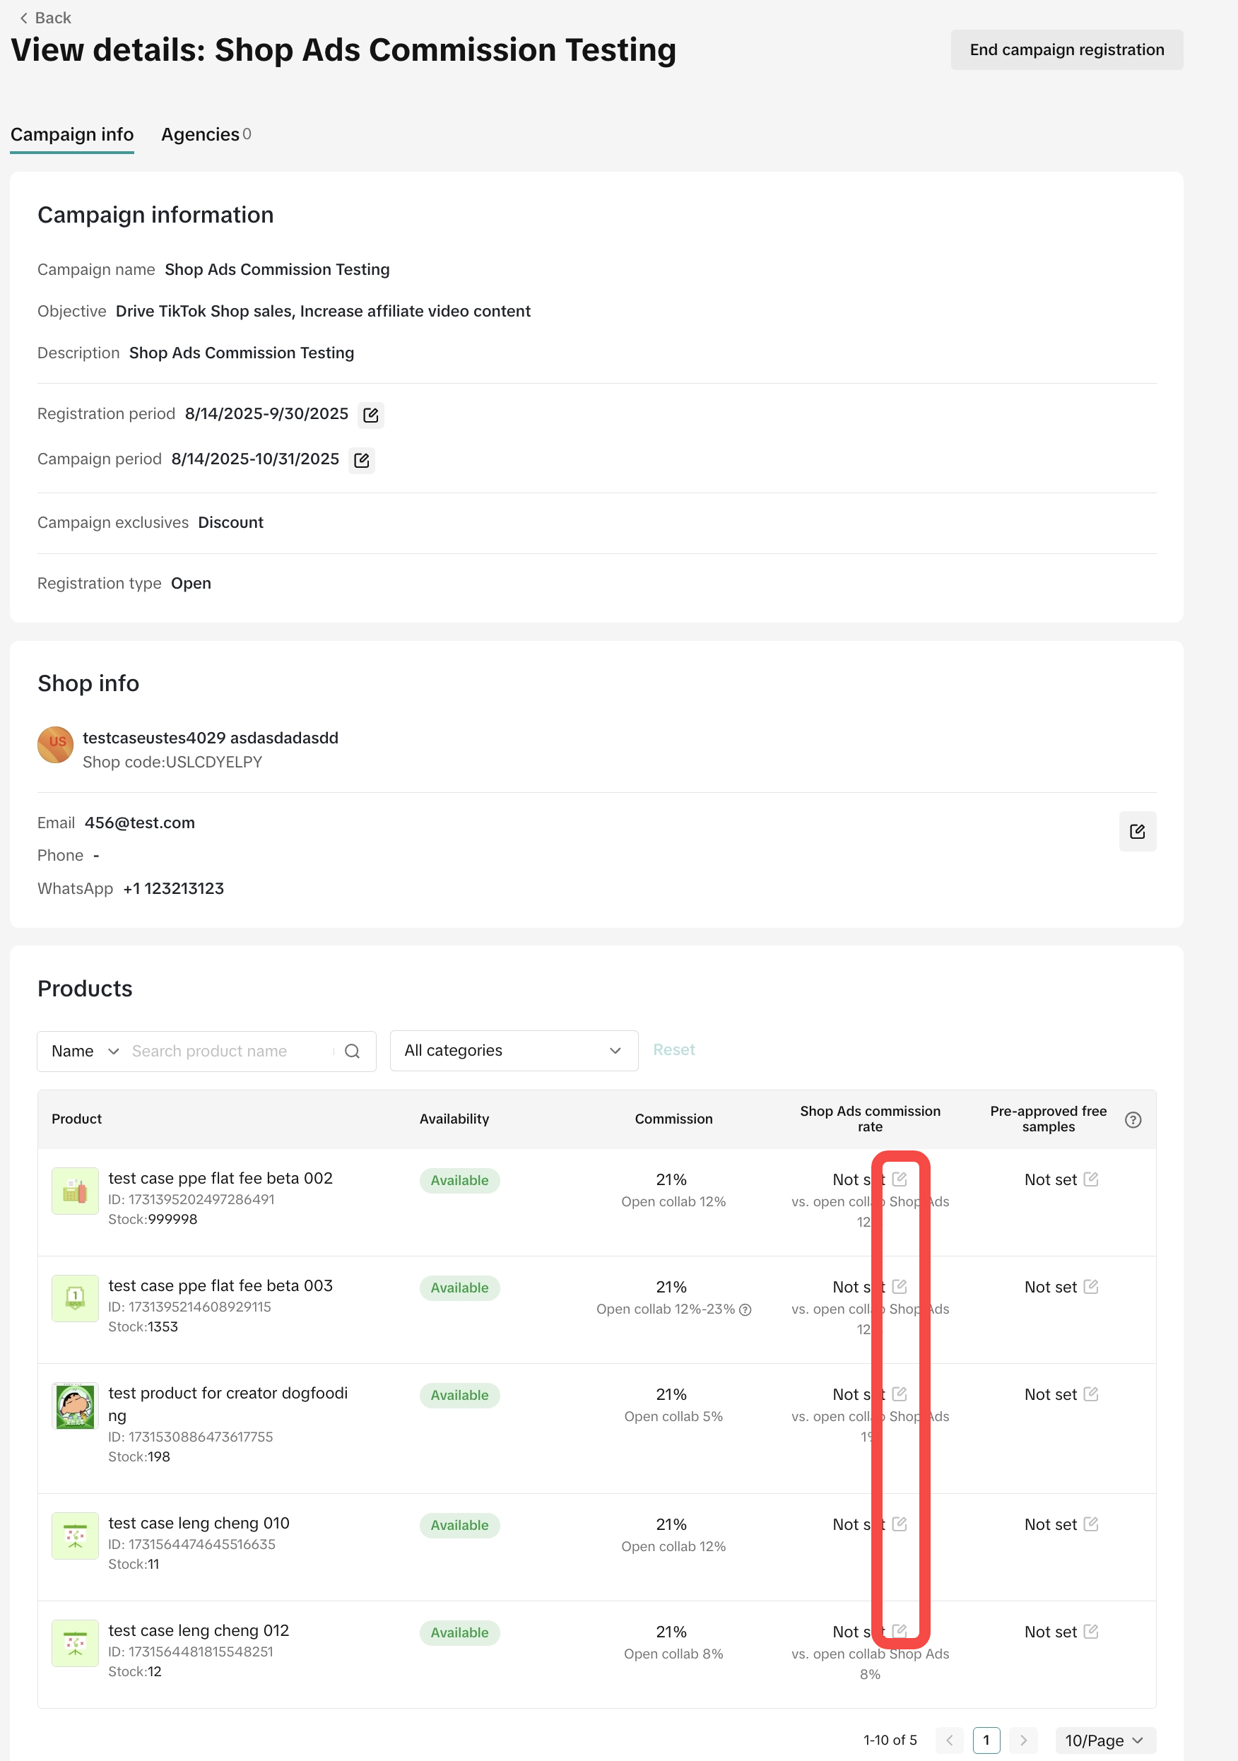This screenshot has width=1238, height=1761.
Task: Click the product search magnifier icon
Action: click(352, 1051)
